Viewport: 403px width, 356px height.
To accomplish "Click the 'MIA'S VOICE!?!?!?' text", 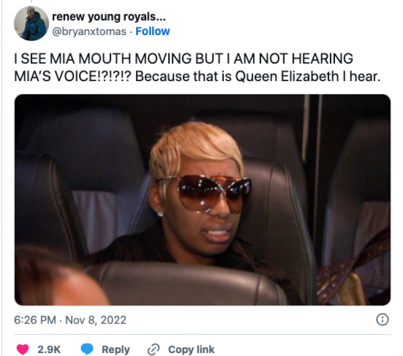I will pos(73,76).
